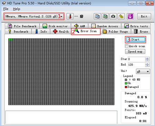Open the File menu
This screenshot has width=155, height=126.
[6, 9]
